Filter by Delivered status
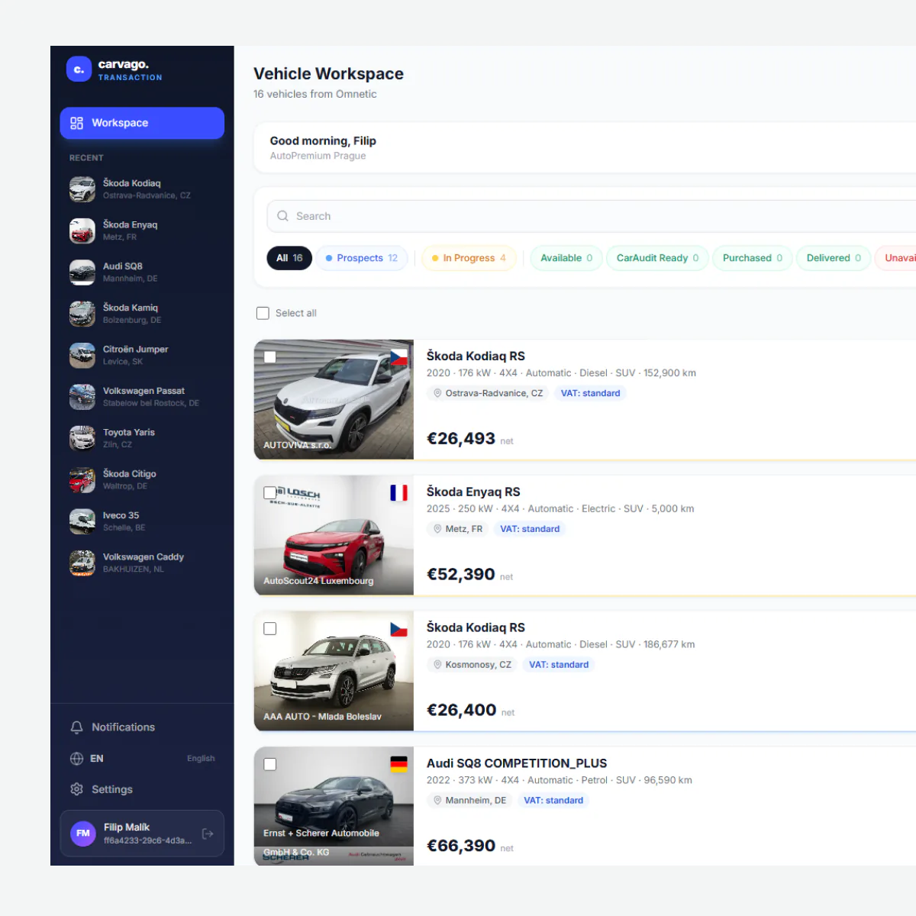The image size is (916, 916). click(x=834, y=258)
